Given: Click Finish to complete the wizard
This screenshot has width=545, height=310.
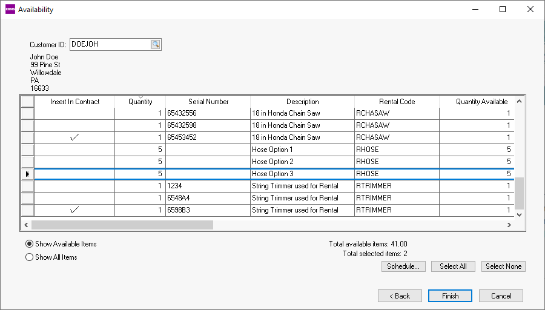Looking at the screenshot, I should (x=450, y=296).
